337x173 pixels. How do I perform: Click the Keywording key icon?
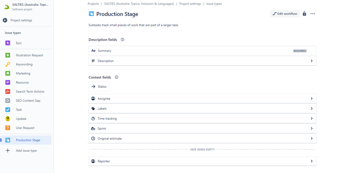[x=8, y=64]
